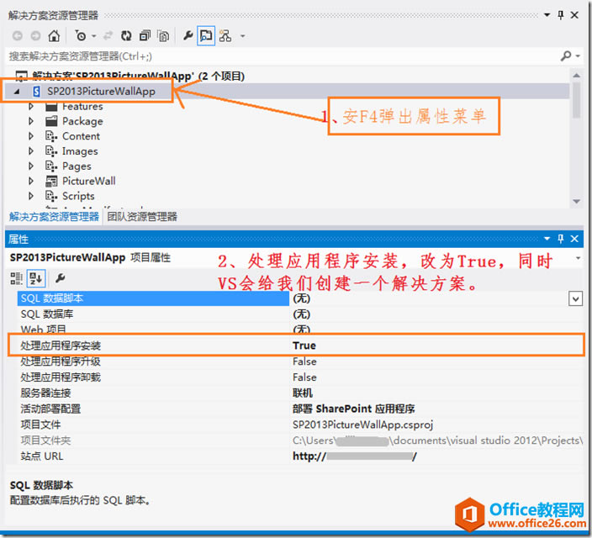Click the SP2013PictureWallApp.csproj value

(362, 425)
